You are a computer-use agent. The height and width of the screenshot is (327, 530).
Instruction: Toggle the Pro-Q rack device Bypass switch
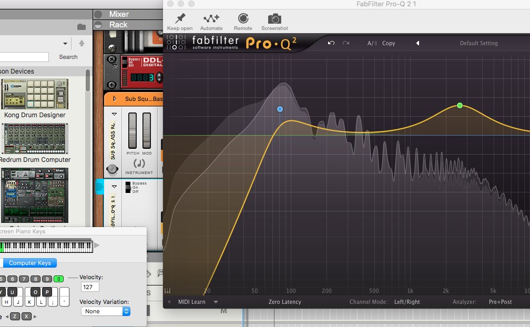point(128,188)
